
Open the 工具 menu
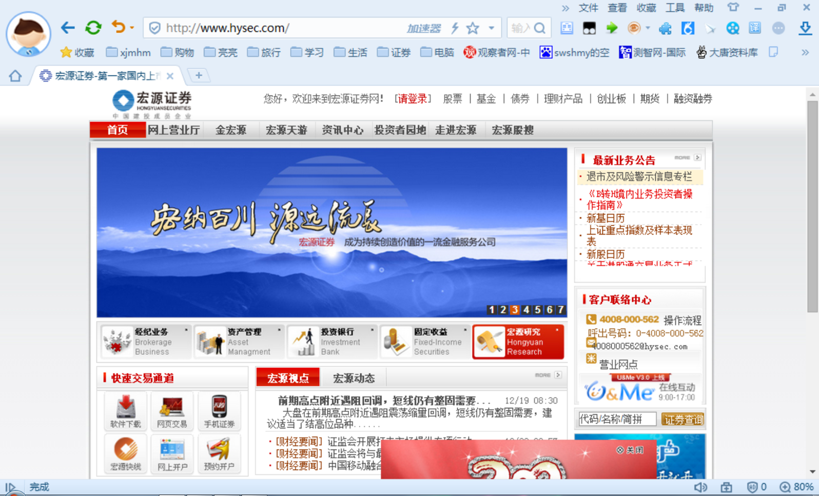(x=675, y=8)
